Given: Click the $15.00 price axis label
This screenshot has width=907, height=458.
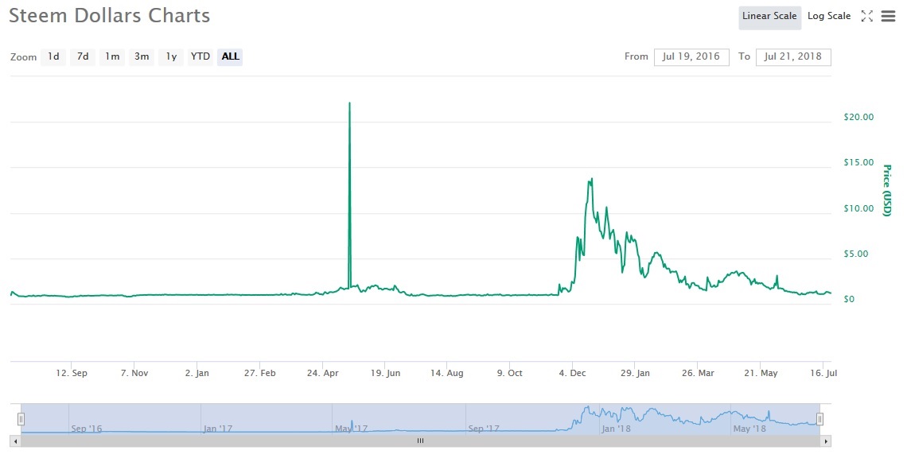Looking at the screenshot, I should (x=858, y=162).
